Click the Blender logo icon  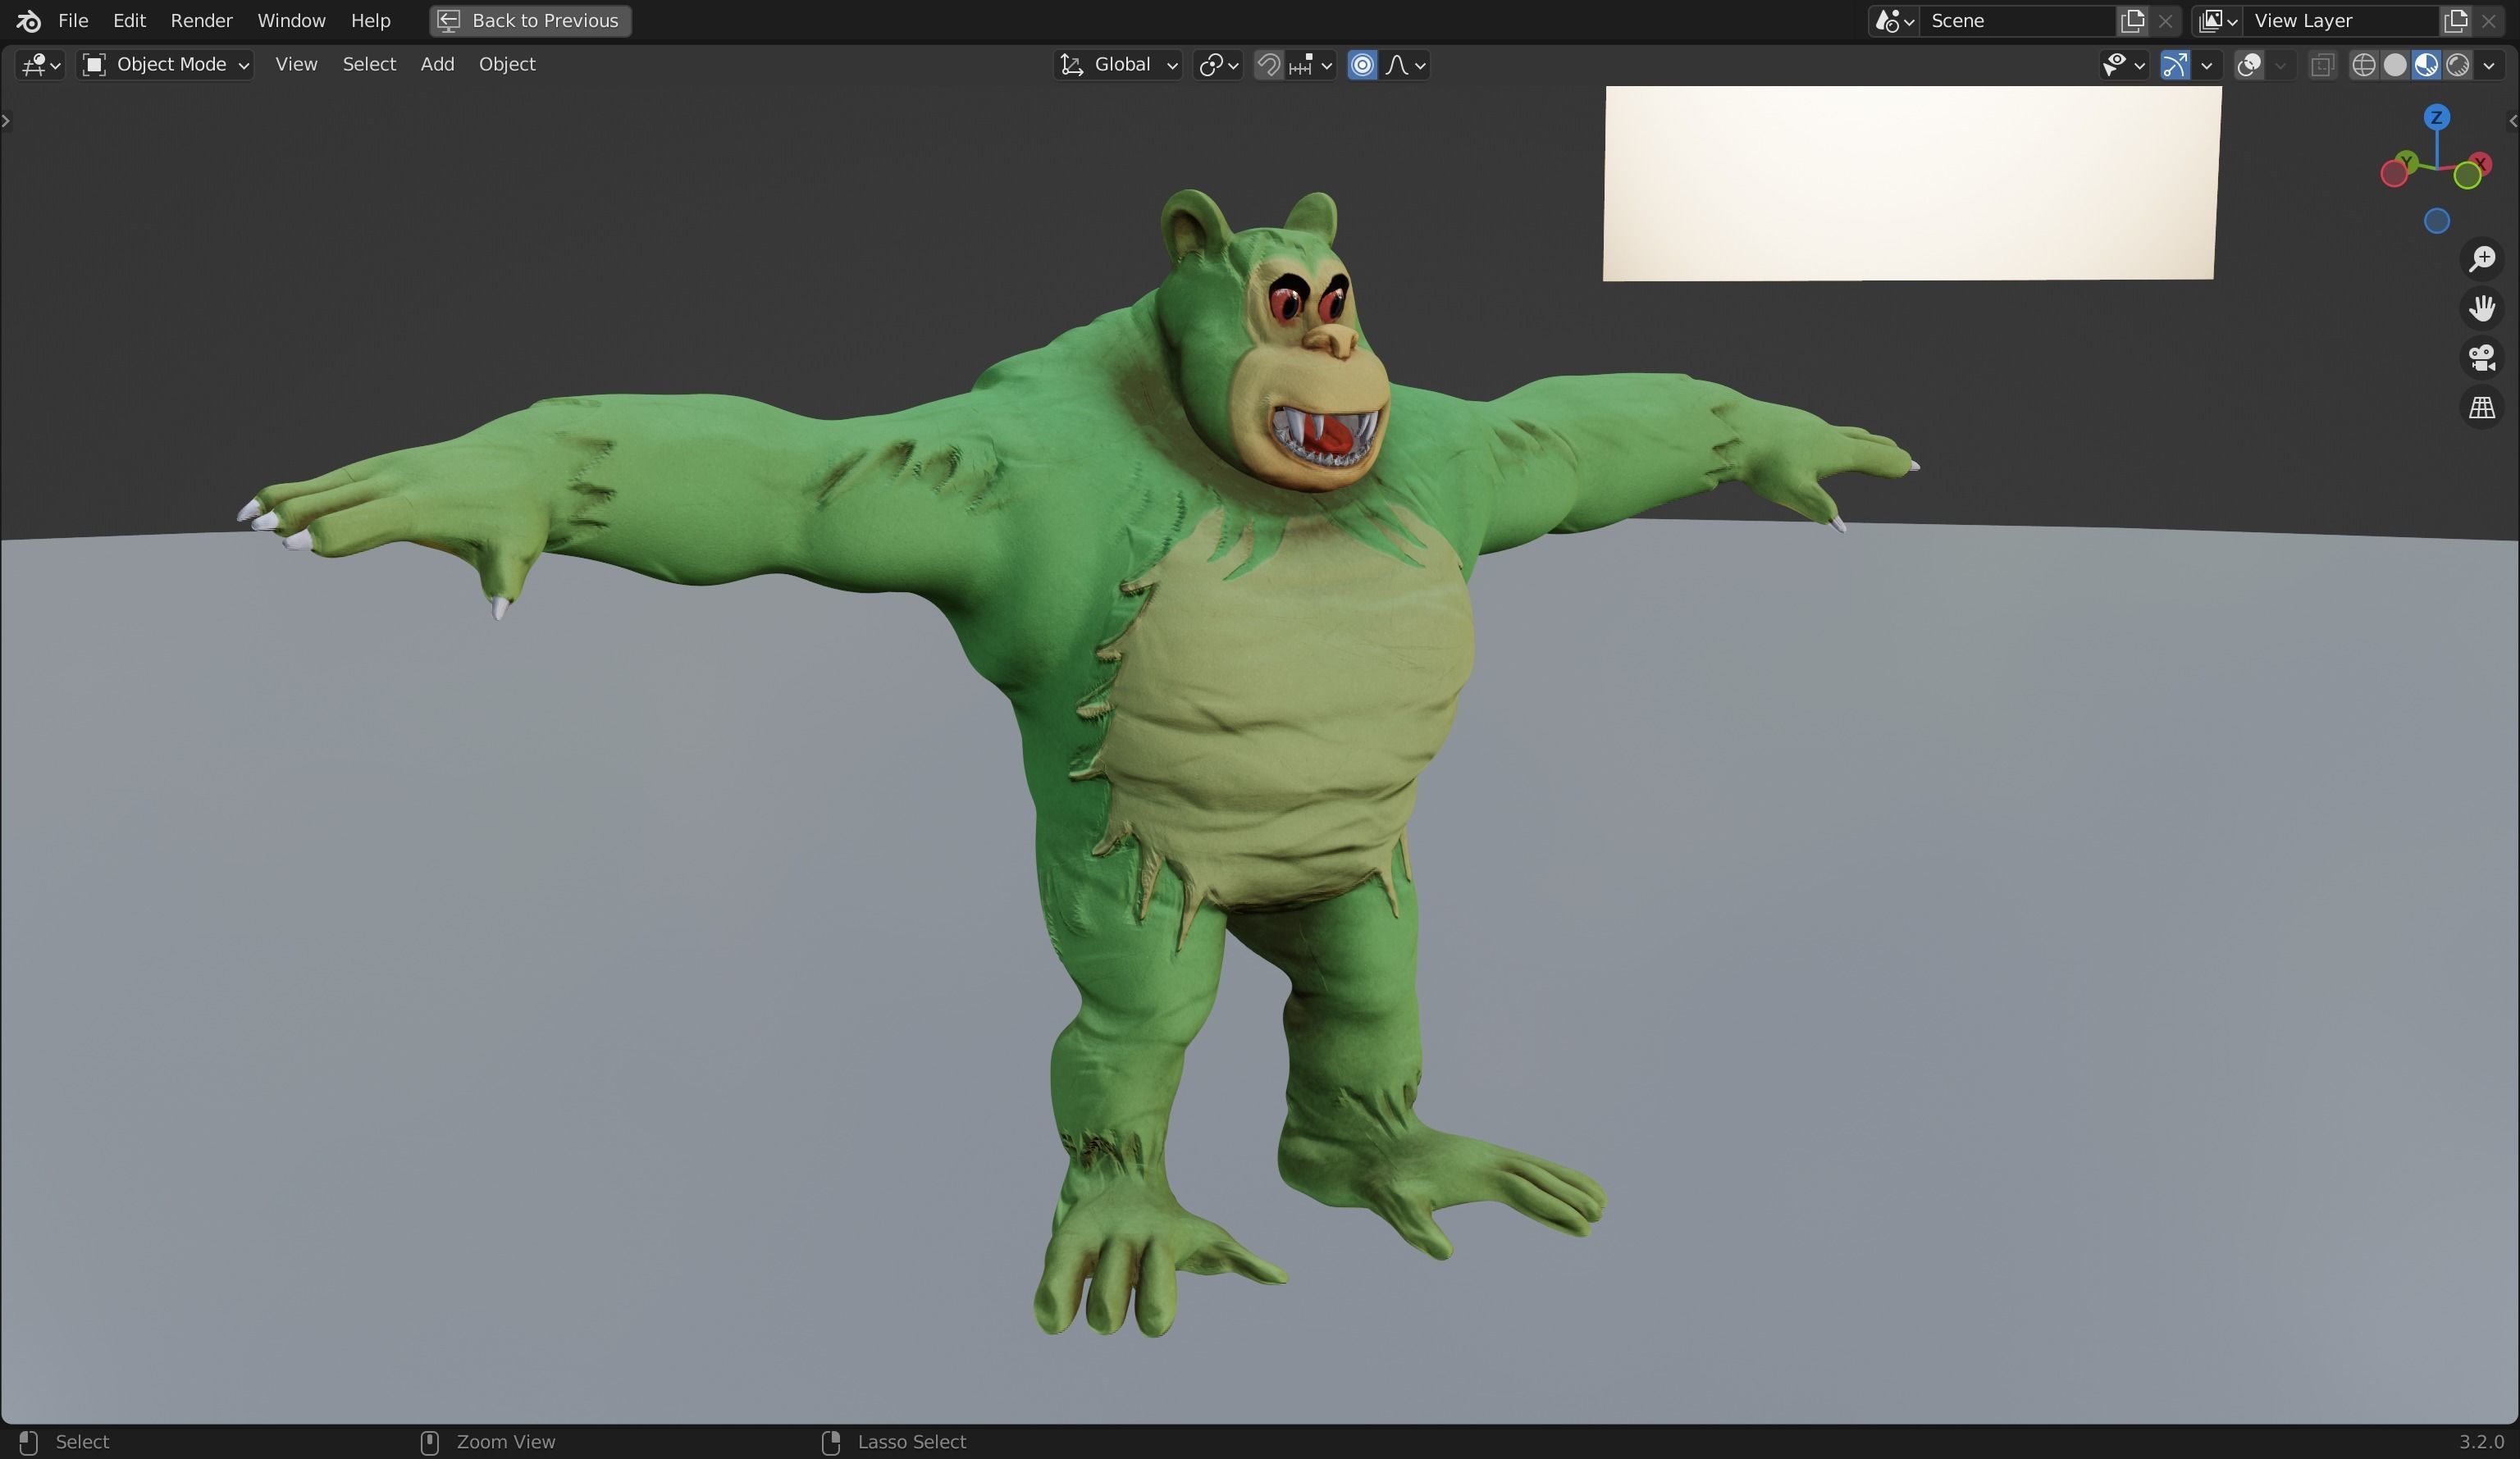28,20
